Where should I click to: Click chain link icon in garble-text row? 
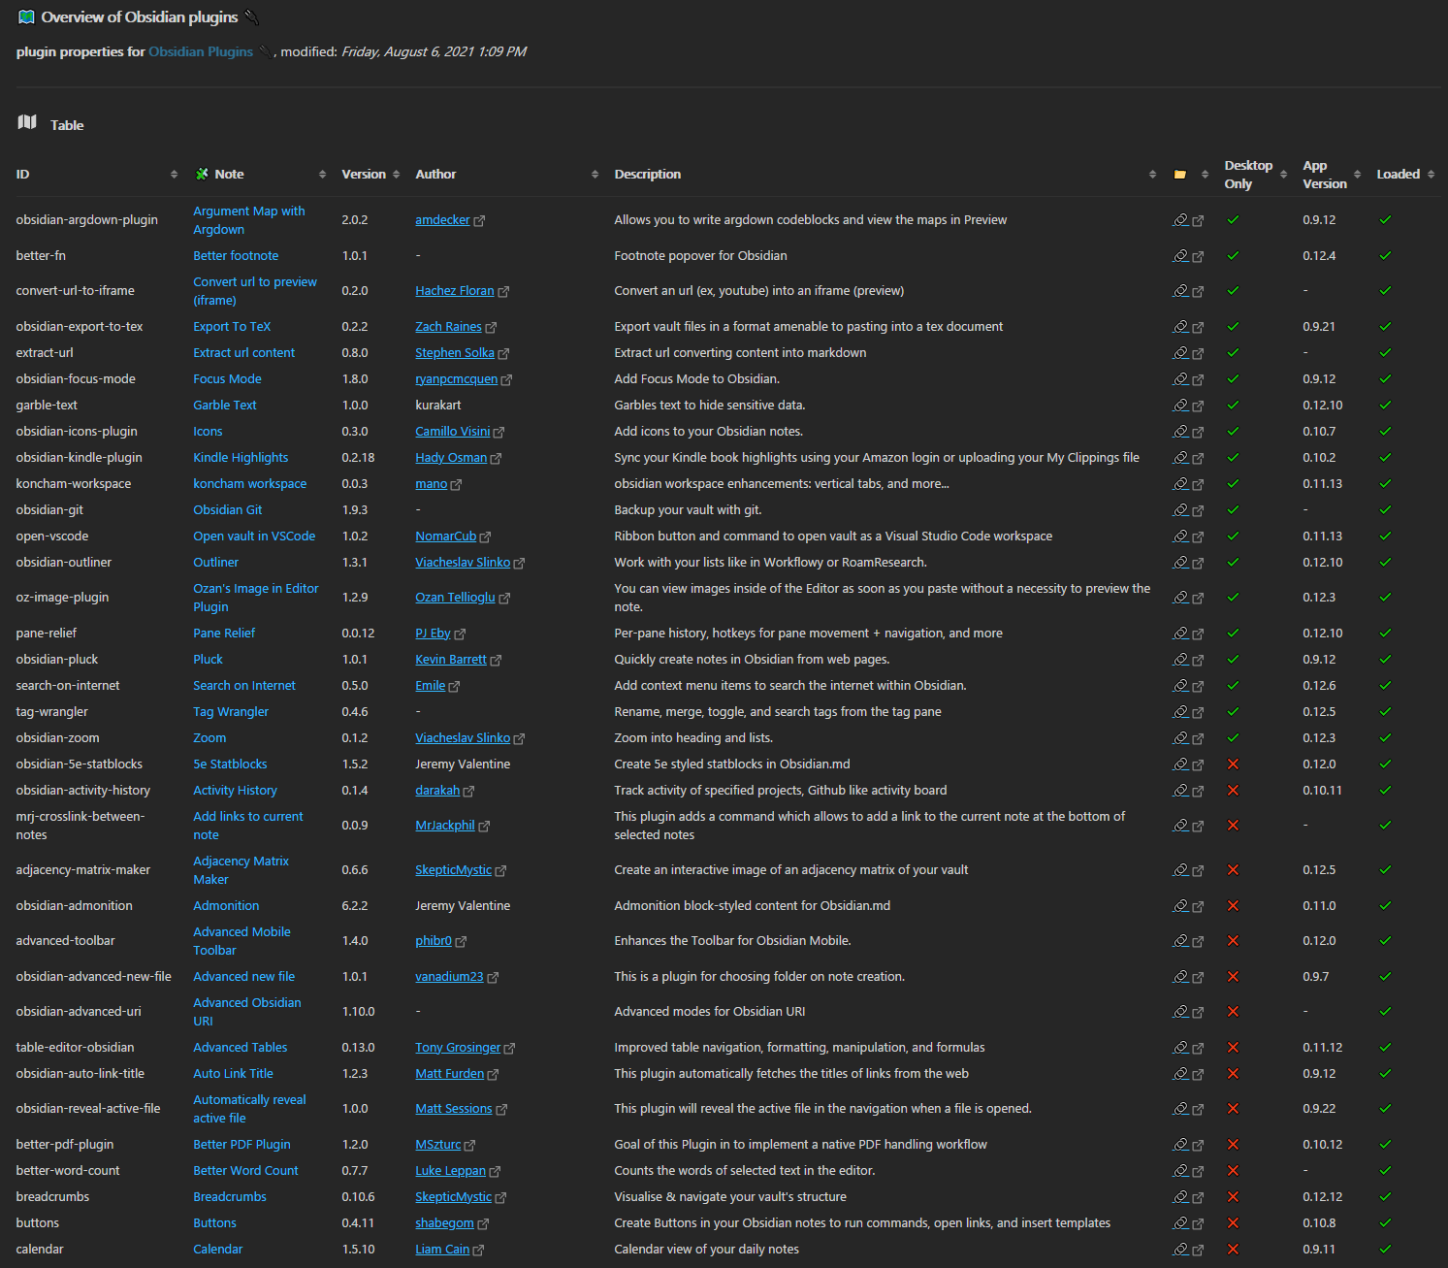[x=1180, y=406]
